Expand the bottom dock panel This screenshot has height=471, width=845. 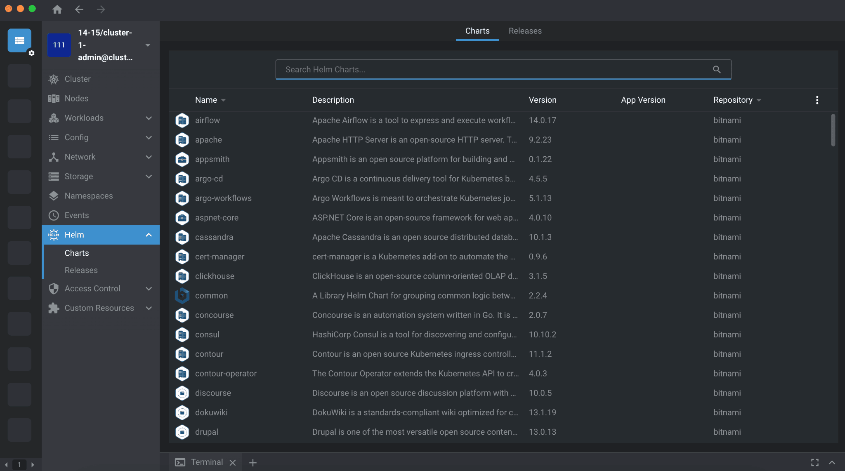click(x=832, y=462)
